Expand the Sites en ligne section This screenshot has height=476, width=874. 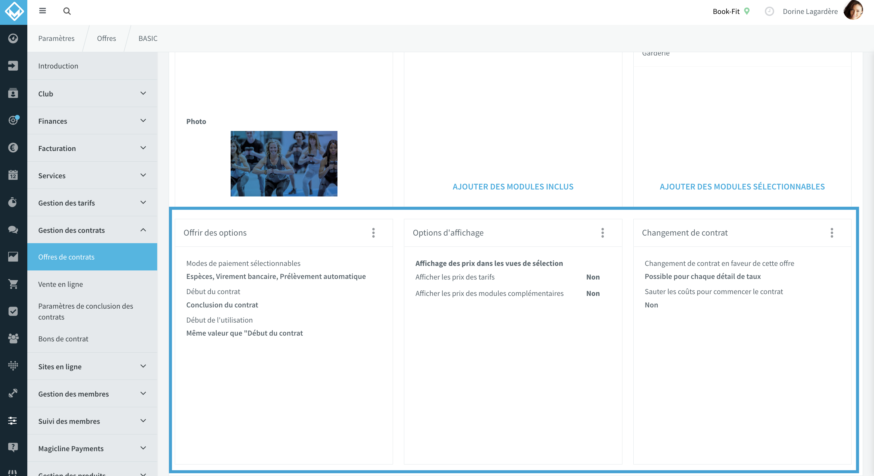click(92, 367)
